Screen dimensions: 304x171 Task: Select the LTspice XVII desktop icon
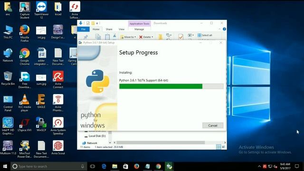(25, 125)
